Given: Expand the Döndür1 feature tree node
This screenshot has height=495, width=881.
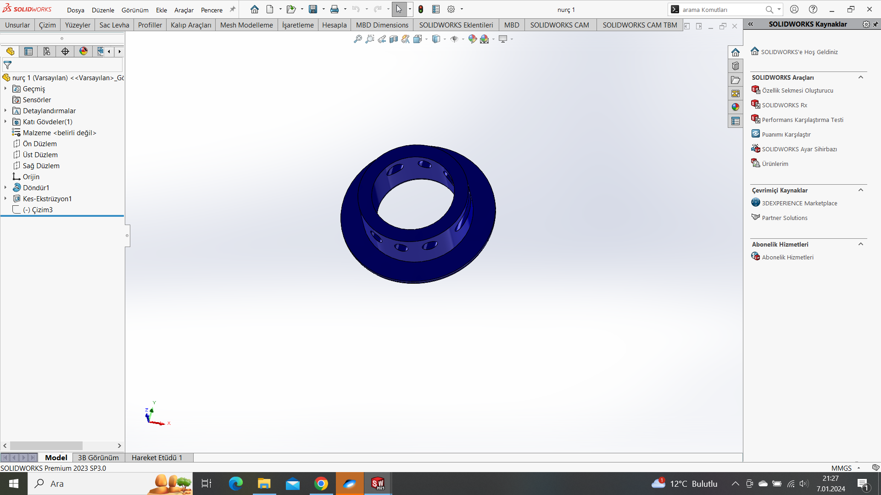Looking at the screenshot, I should pos(6,187).
